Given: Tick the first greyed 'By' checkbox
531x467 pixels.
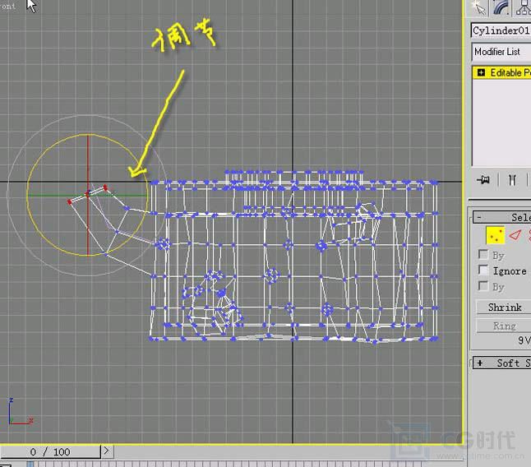Looking at the screenshot, I should (483, 254).
